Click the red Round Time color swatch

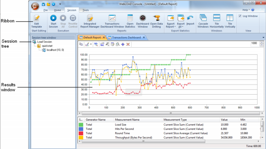pyautogui.click(x=81, y=133)
